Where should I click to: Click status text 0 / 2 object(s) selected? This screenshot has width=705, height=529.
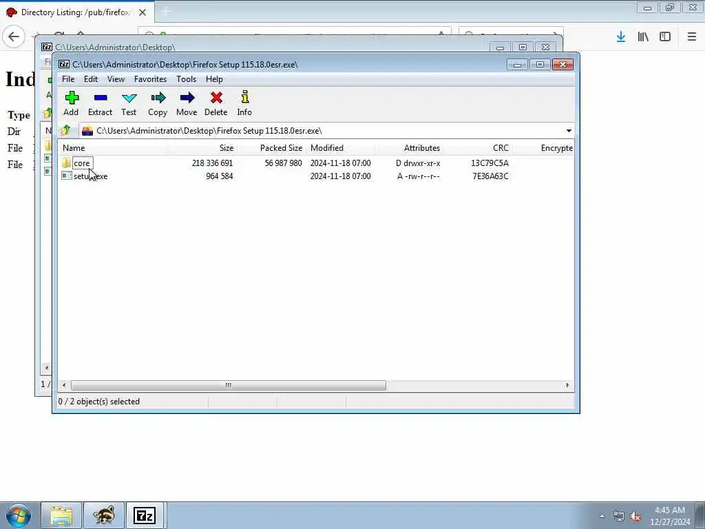tap(99, 402)
